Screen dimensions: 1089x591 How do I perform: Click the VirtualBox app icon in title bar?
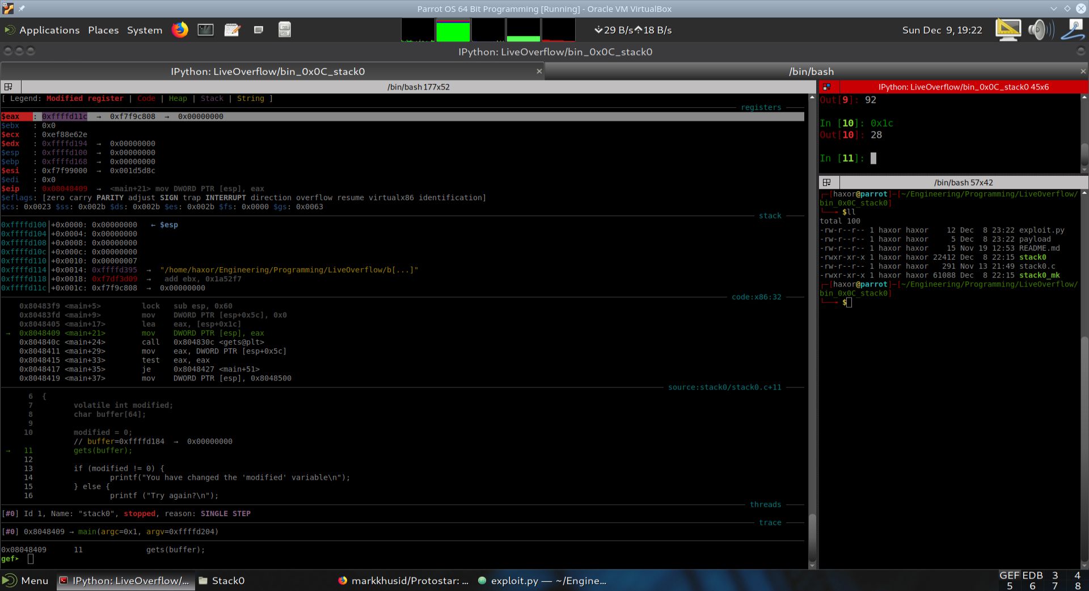(x=7, y=9)
